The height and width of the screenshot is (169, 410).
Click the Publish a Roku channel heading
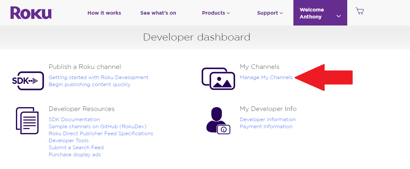[x=85, y=67]
